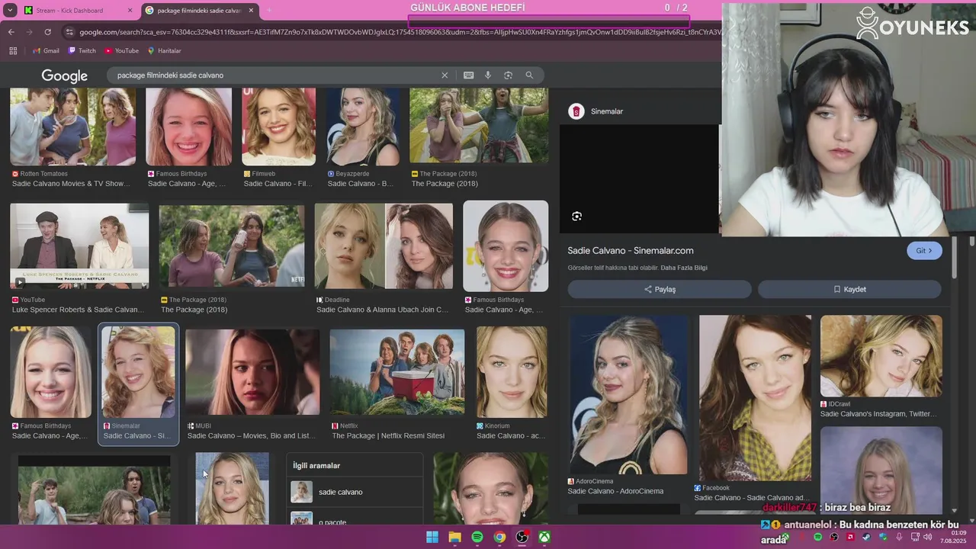The height and width of the screenshot is (549, 976).
Task: Open Haritalar bookmark
Action: point(164,51)
